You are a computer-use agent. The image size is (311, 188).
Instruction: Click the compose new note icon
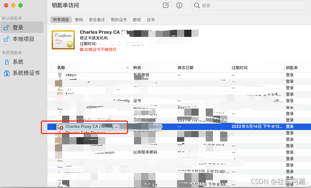coord(166,5)
